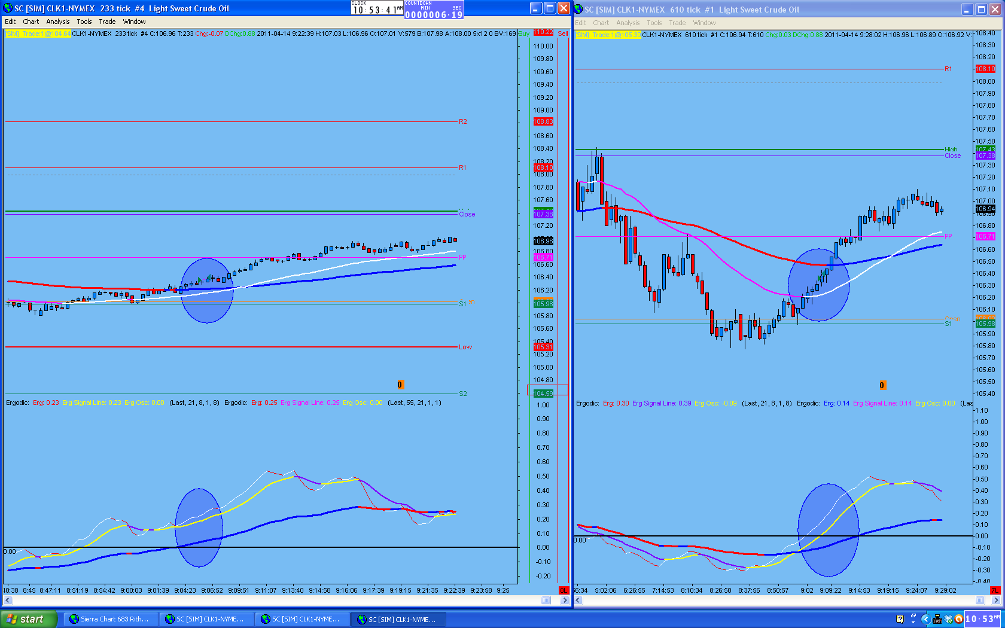
Task: Click the taskbar clock showing 10:53
Action: [x=983, y=619]
